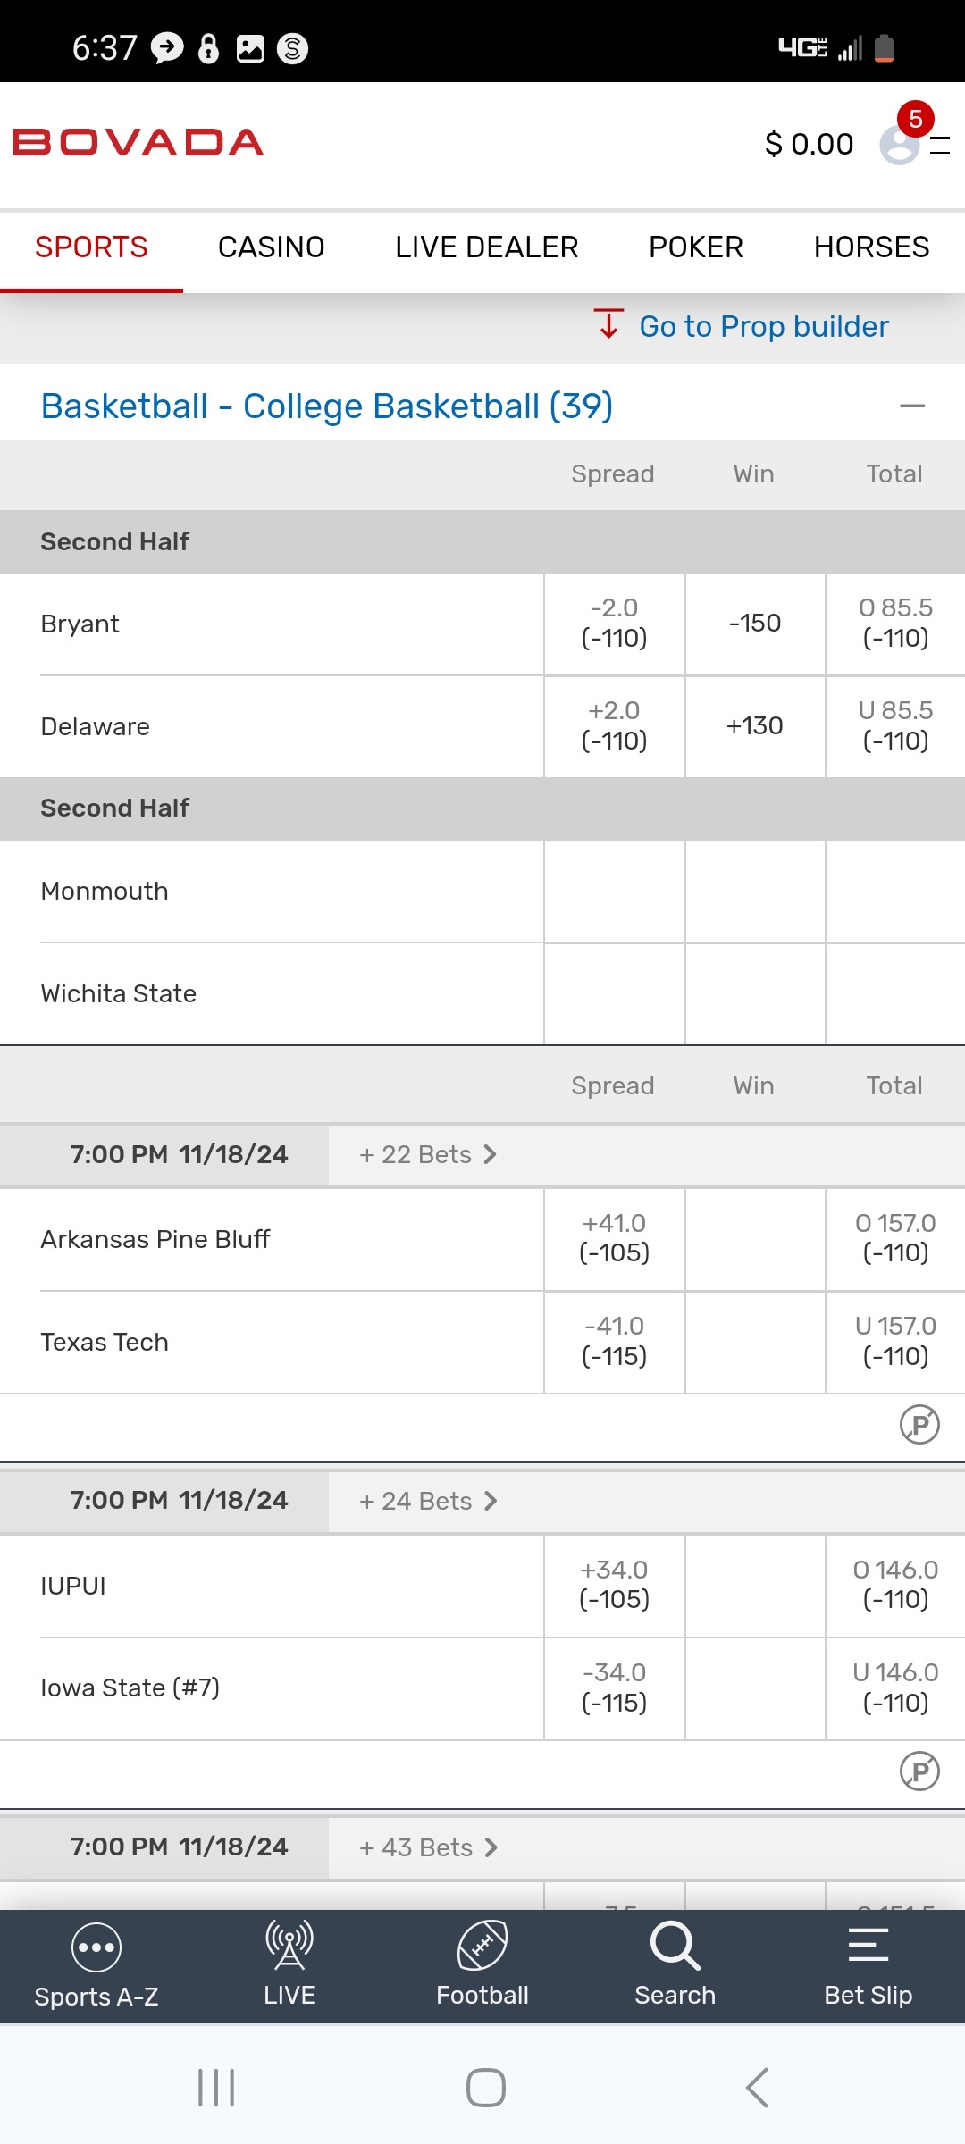Open the Bet Slip icon
This screenshot has width=965, height=2144.
pyautogui.click(x=868, y=1946)
